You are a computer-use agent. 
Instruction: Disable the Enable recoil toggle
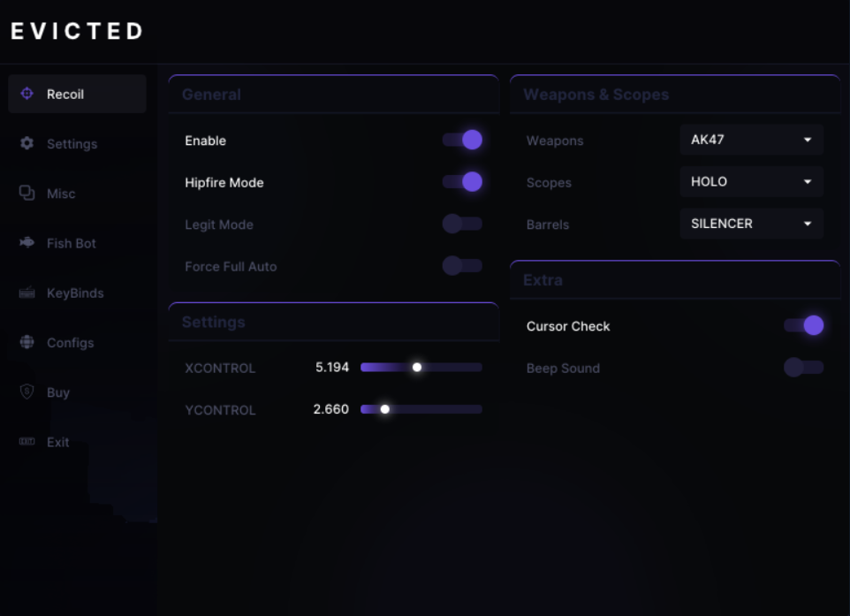click(x=462, y=140)
